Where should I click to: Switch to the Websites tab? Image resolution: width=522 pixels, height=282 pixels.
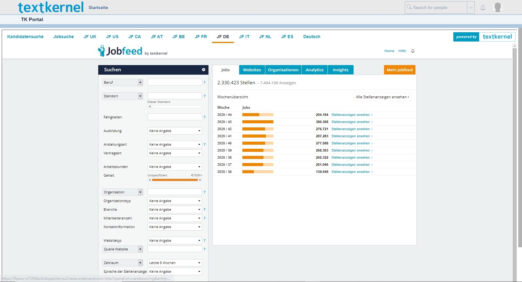pos(252,70)
